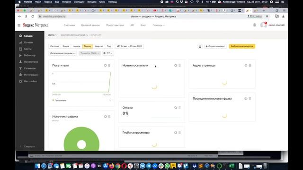
Task: Open the demo.zoomkit user avatar
Action: click(x=263, y=25)
